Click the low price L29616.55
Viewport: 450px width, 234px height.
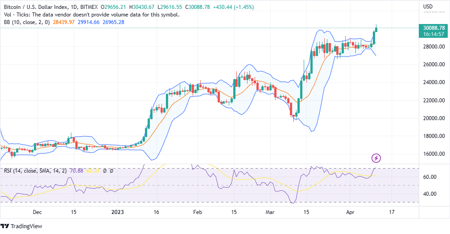[169, 7]
